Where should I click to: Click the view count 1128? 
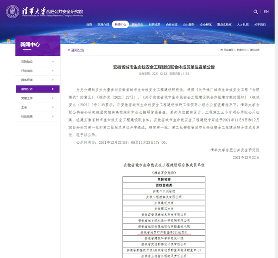click(186, 74)
